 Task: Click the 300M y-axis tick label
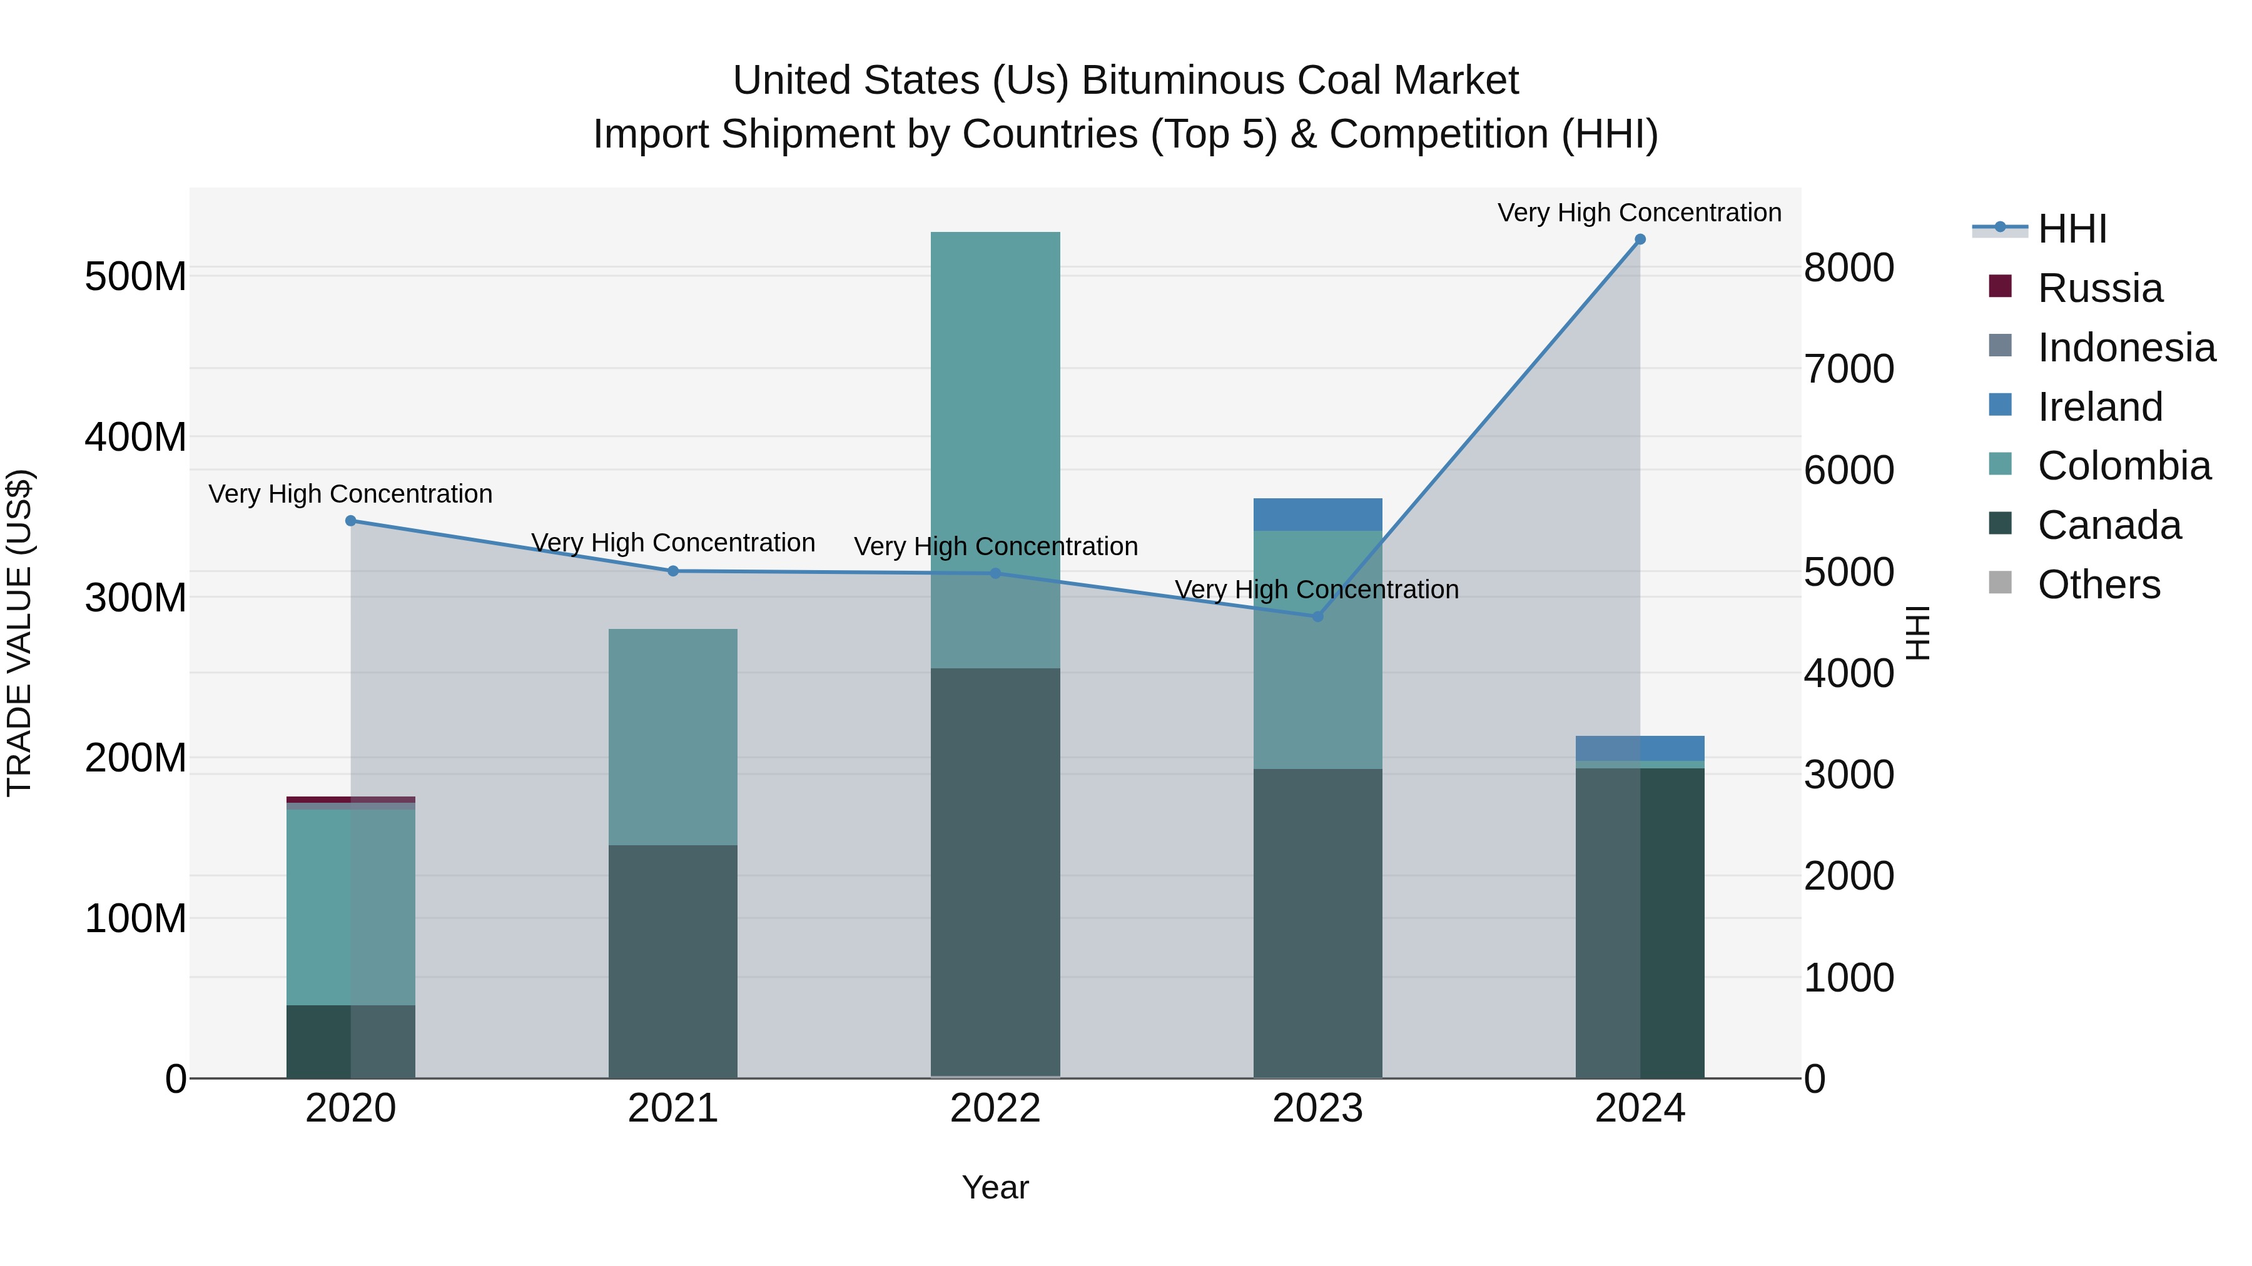coord(136,598)
